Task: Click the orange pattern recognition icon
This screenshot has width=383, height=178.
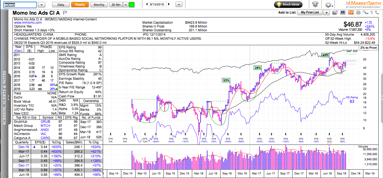Action: coord(351,13)
